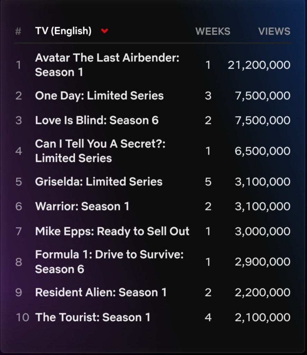This screenshot has width=307, height=355.
Task: Click rank number 10 in the list
Action: pos(22,317)
